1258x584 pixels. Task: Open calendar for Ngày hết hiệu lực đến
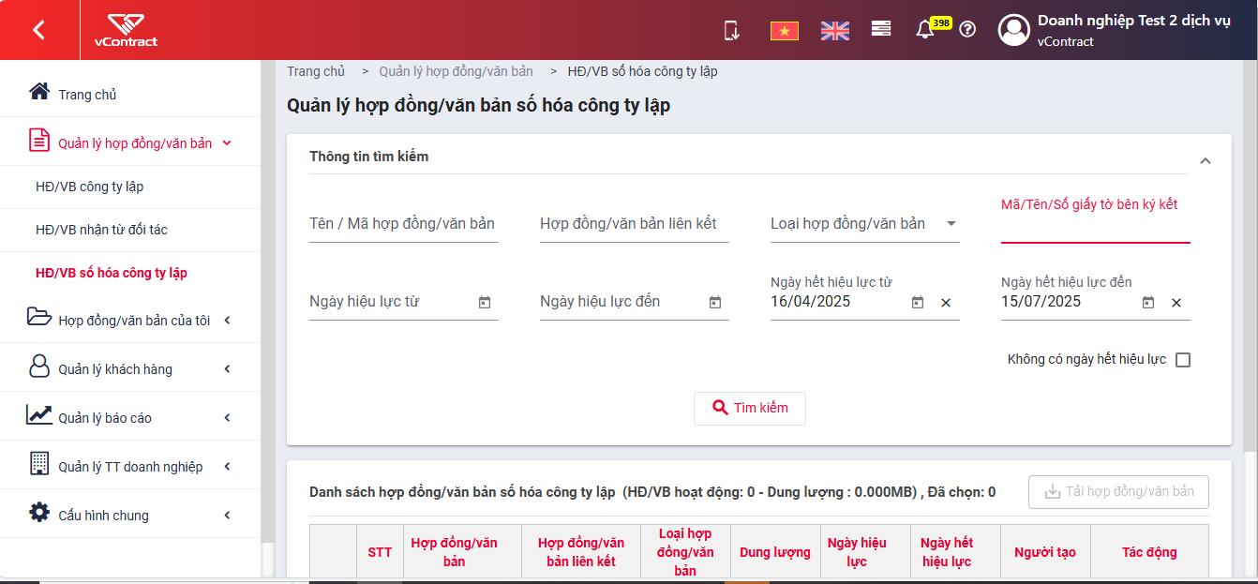click(x=1148, y=303)
